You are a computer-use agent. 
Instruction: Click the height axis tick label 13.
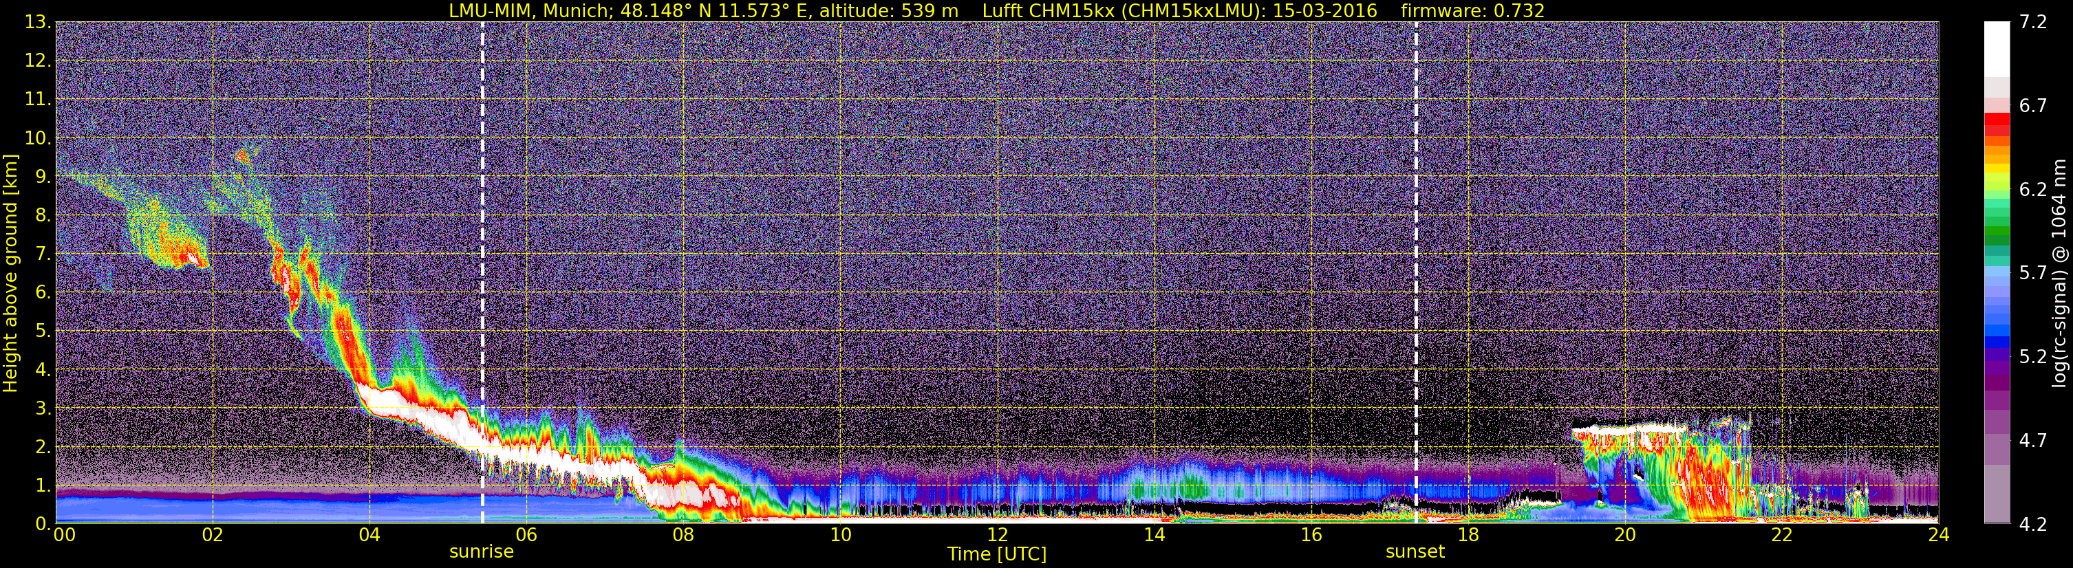coord(38,22)
